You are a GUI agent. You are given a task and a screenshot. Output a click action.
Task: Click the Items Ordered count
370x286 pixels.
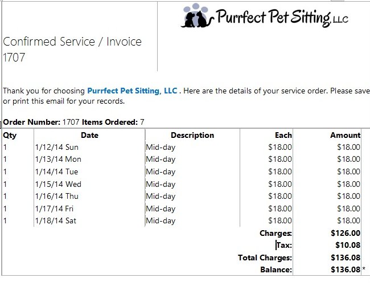tap(142, 122)
